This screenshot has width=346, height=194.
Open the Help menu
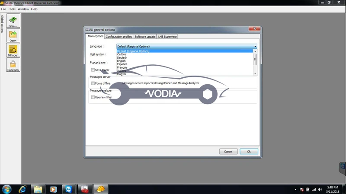click(x=34, y=9)
